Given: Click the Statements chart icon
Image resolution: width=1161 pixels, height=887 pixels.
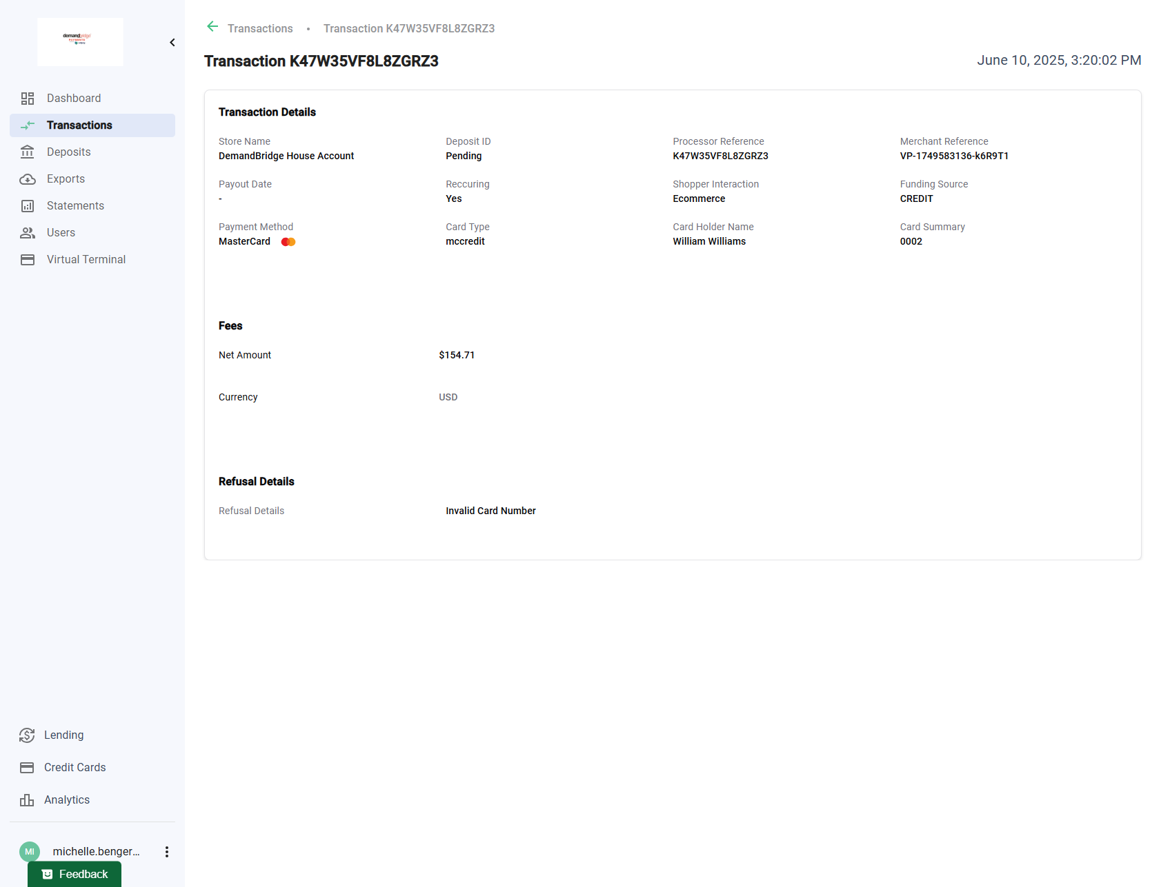Looking at the screenshot, I should (28, 206).
